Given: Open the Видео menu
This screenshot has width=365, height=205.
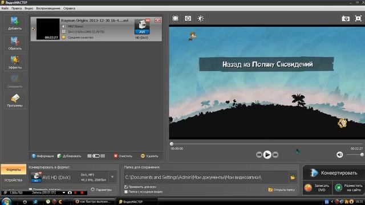Looking at the screenshot, I should [29, 8].
